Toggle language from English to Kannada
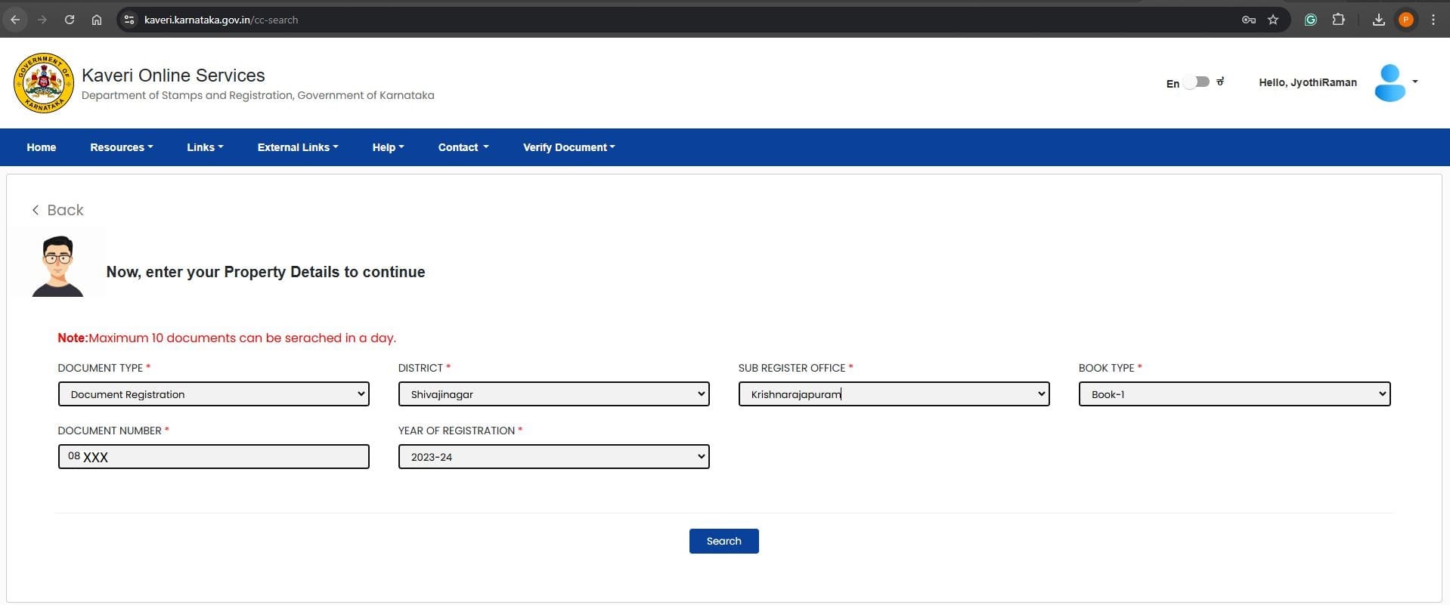Image resolution: width=1450 pixels, height=605 pixels. [x=1197, y=82]
